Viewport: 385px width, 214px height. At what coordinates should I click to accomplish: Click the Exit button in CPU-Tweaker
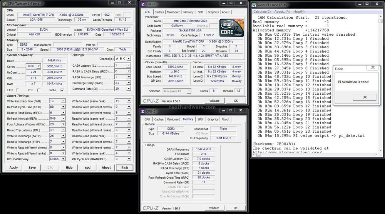tap(124, 168)
